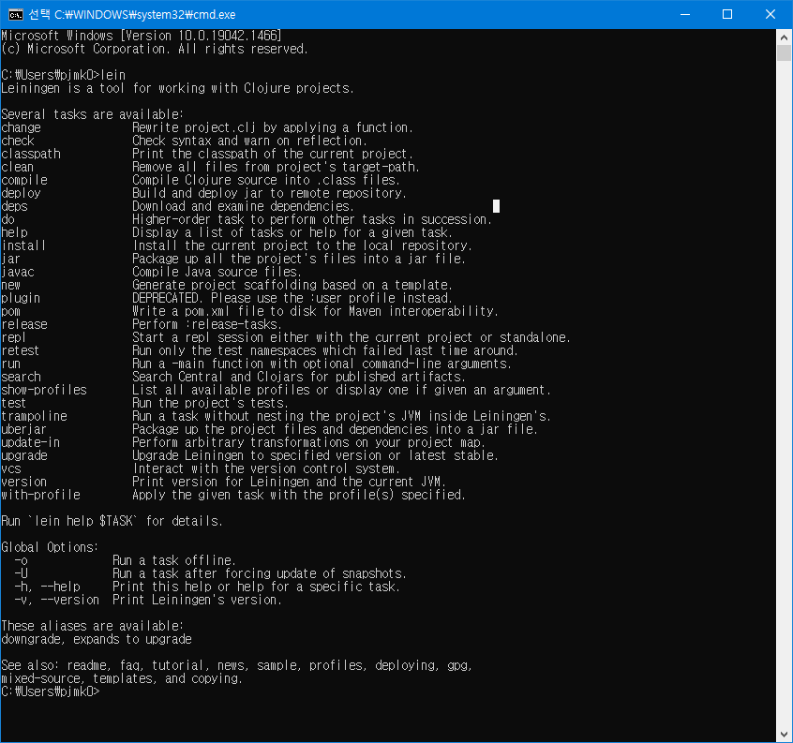Click the 'Global Options:' heading
Screen dimensions: 793x743
(x=50, y=547)
